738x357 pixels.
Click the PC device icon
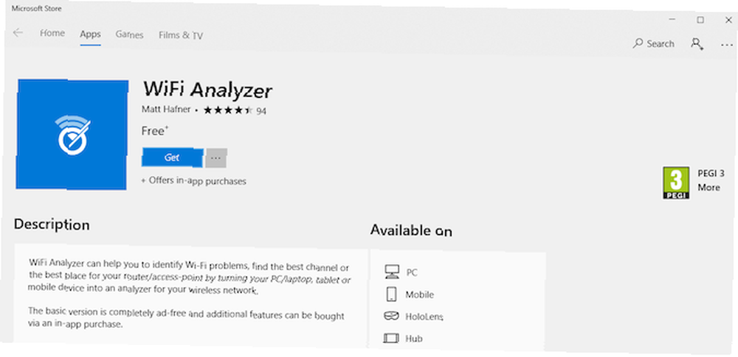click(x=392, y=272)
